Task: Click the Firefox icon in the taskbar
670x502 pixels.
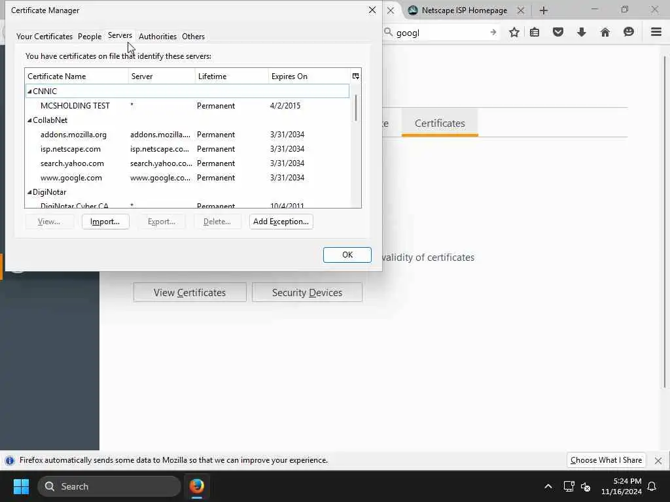Action: click(196, 486)
